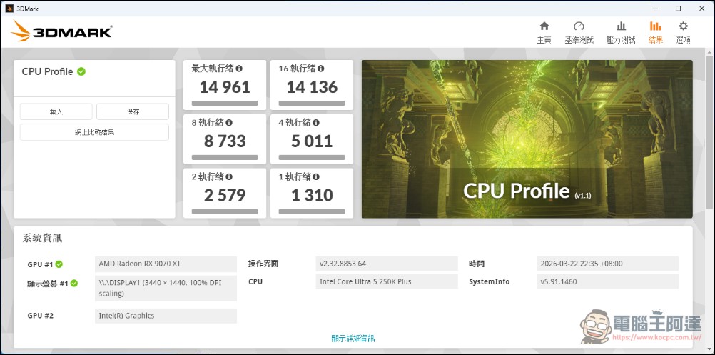Go to Benchmarks tab (基準測試)
This screenshot has width=715, height=355.
coord(579,32)
